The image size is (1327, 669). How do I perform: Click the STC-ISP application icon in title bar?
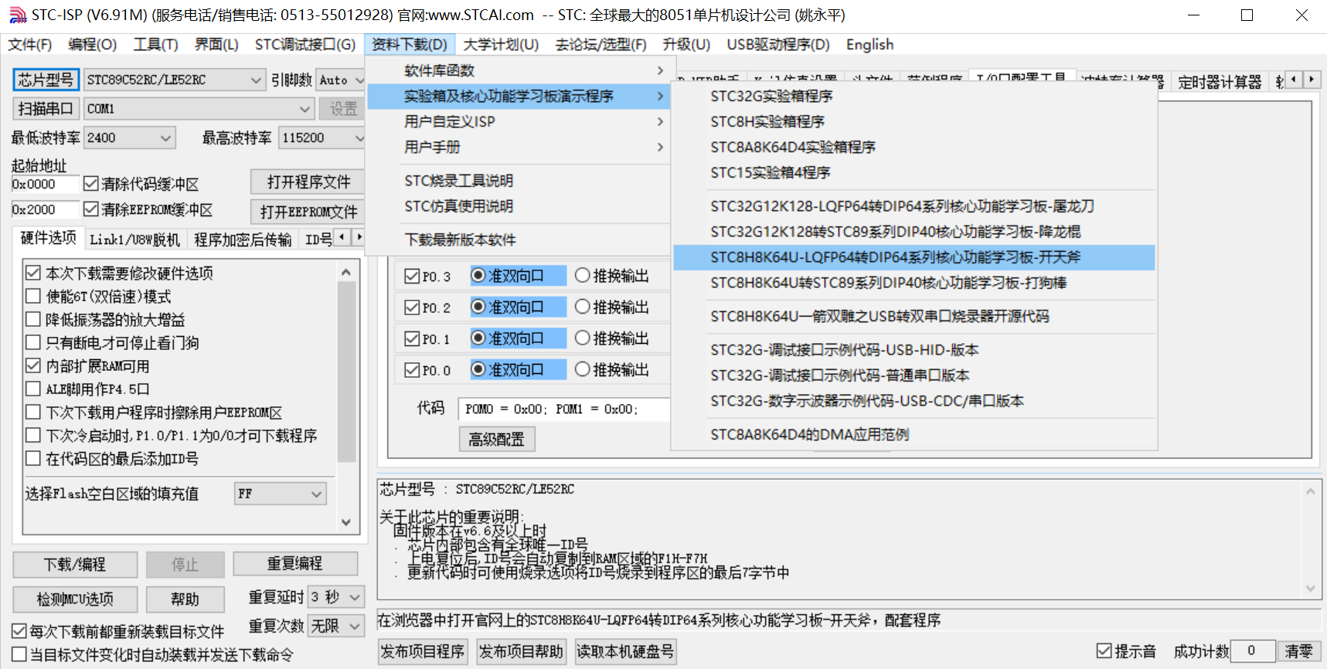17,15
